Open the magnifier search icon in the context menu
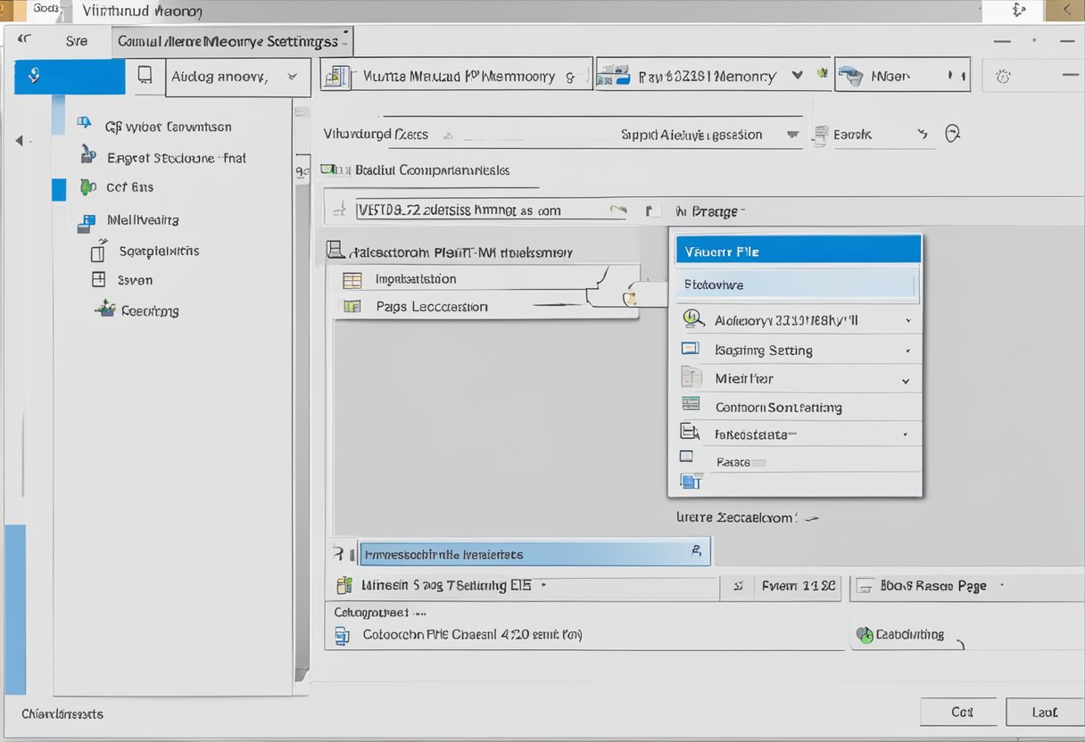Image resolution: width=1085 pixels, height=742 pixels. [690, 318]
